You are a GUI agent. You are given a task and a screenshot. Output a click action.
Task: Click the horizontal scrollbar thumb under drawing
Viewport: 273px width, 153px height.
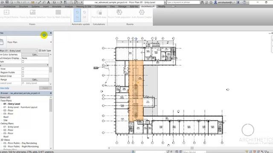pos(192,148)
